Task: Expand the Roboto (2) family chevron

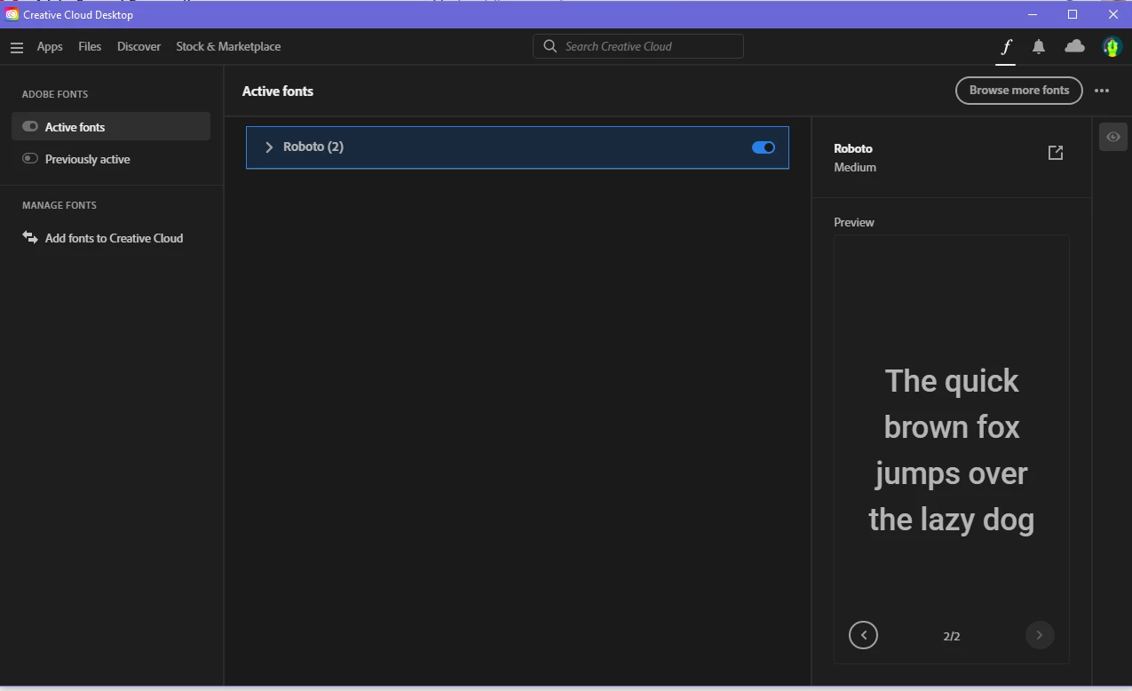Action: click(269, 147)
